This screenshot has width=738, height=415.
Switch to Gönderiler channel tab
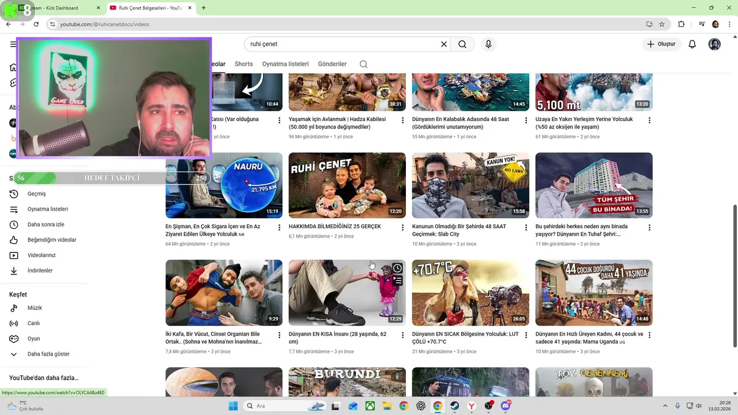point(332,64)
